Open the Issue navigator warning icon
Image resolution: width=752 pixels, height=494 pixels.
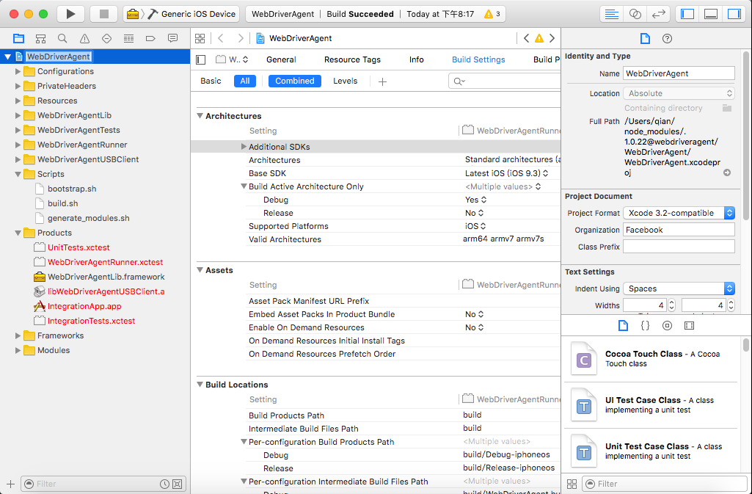coord(84,38)
